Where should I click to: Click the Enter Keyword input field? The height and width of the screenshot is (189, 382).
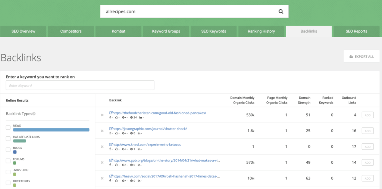[80, 85]
